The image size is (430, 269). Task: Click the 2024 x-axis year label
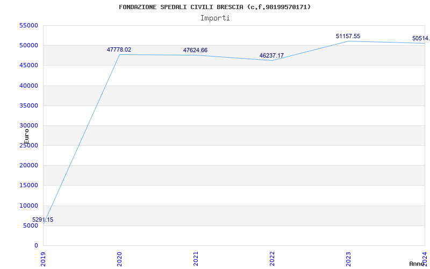coord(425,259)
